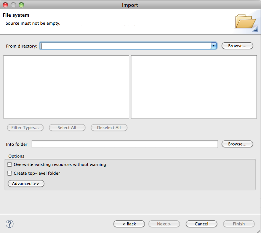Check the Create top-level folder option
Screen dimensions: 261x233
pos(10,173)
